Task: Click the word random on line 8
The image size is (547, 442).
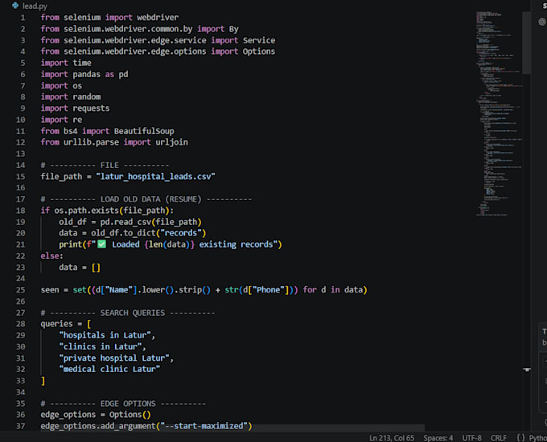Action: (87, 97)
